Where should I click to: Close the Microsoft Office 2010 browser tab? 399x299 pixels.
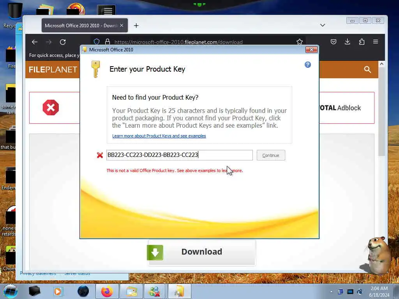coord(122,25)
